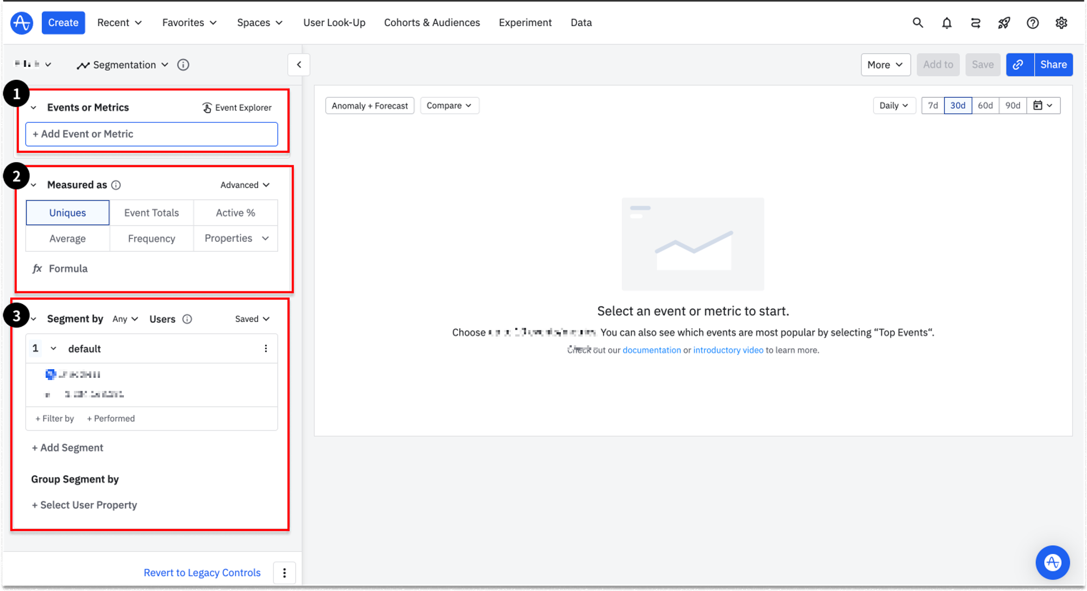Open the Daily interval dropdown
This screenshot has width=1087, height=591.
pyautogui.click(x=894, y=105)
